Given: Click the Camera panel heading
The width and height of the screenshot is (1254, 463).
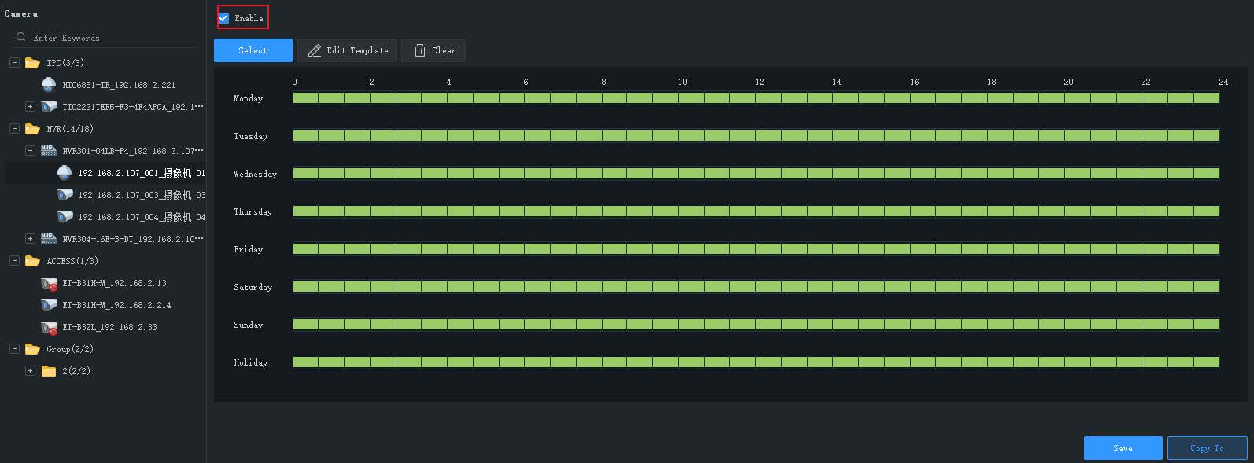Looking at the screenshot, I should (x=20, y=13).
